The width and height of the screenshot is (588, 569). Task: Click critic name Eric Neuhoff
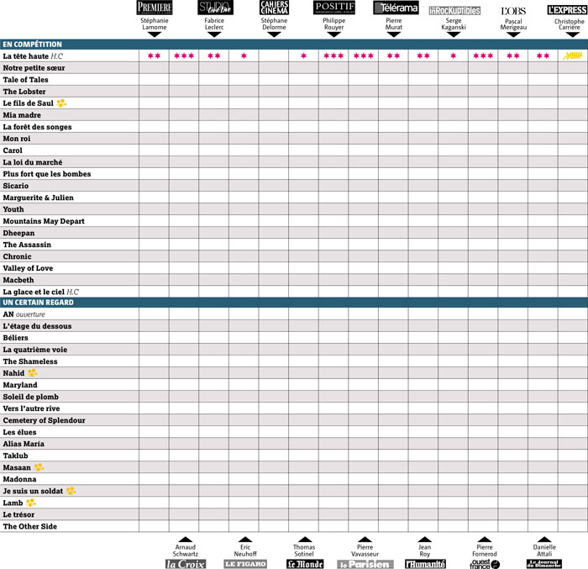pos(245,551)
